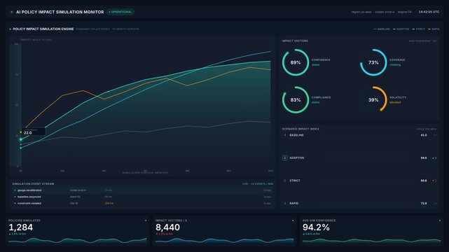The height and width of the screenshot is (252, 449).
Task: Click the Confidence 89% gauge ring
Action: [x=296, y=62]
